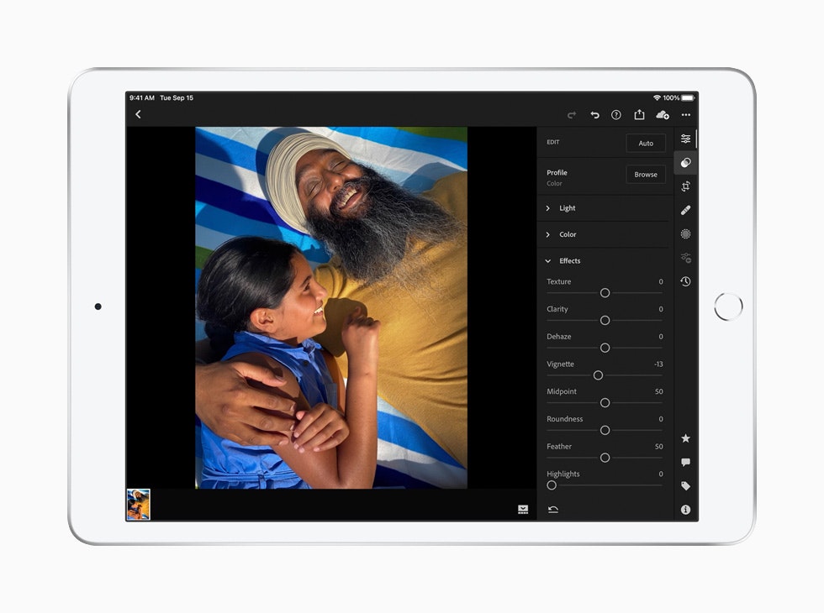This screenshot has height=613, width=824.
Task: Tap the Help question mark
Action: tap(616, 115)
